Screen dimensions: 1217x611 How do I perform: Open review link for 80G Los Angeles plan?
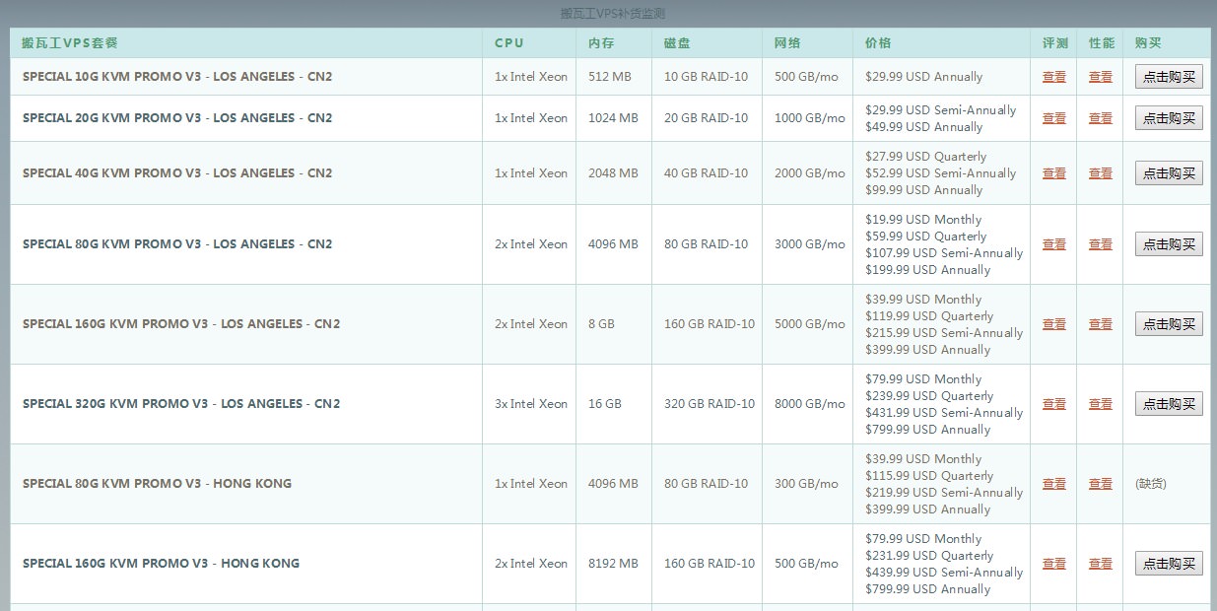pyautogui.click(x=1053, y=244)
